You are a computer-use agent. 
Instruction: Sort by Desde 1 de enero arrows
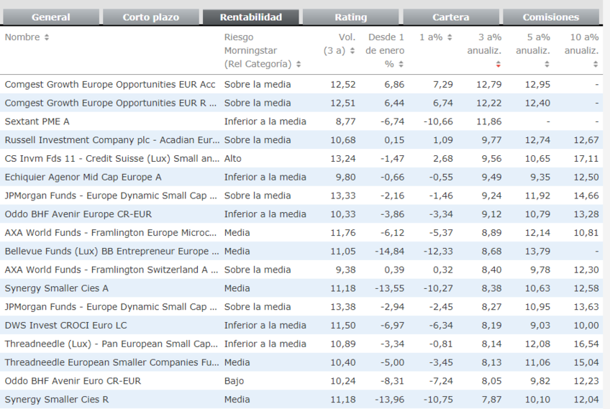click(x=401, y=64)
